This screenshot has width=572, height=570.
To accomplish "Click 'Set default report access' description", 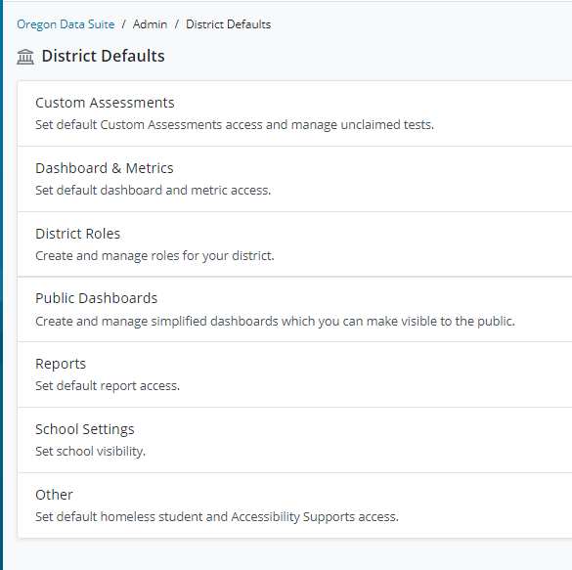I will tap(108, 386).
